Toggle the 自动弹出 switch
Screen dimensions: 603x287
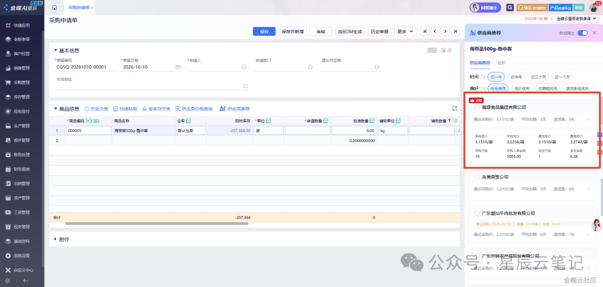click(x=582, y=33)
